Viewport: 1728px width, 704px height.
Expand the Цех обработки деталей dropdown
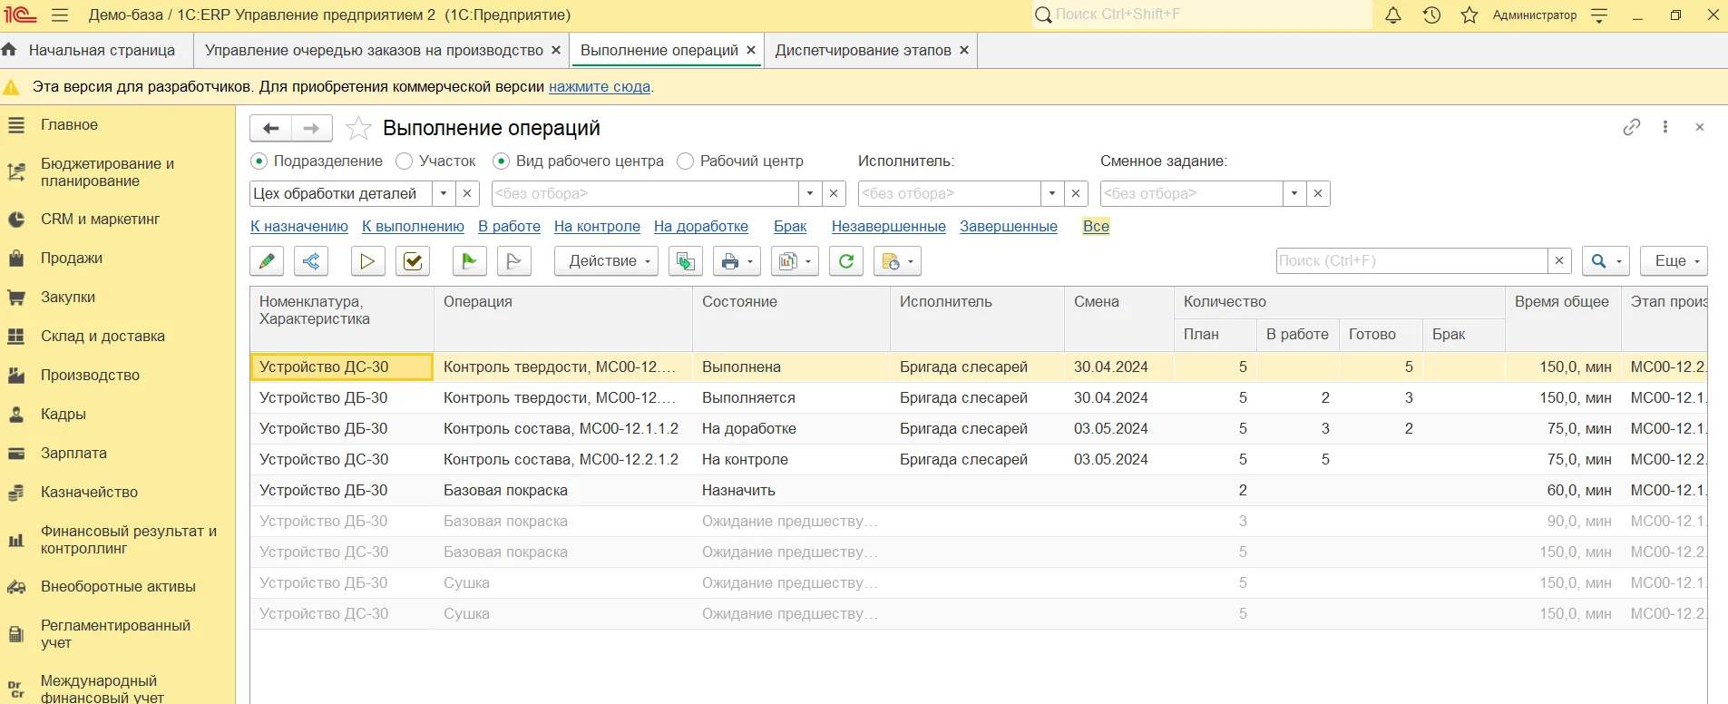(x=443, y=193)
